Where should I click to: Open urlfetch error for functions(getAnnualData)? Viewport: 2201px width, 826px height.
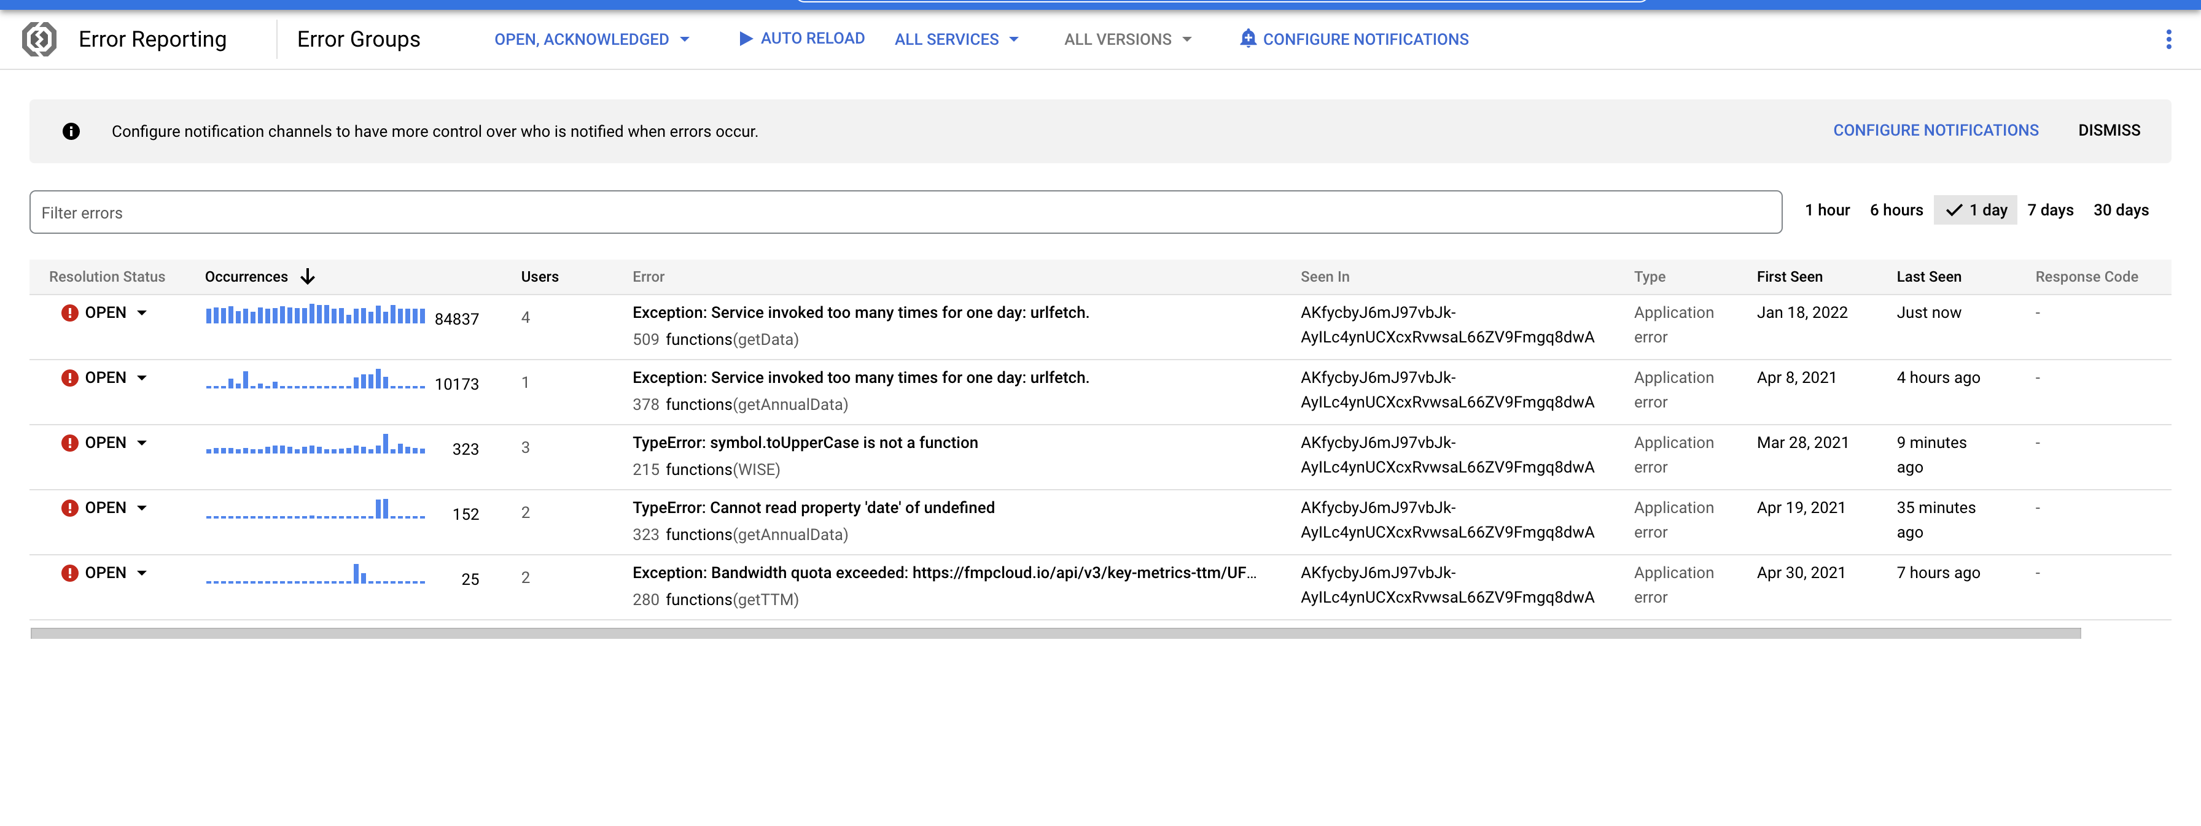pos(860,377)
